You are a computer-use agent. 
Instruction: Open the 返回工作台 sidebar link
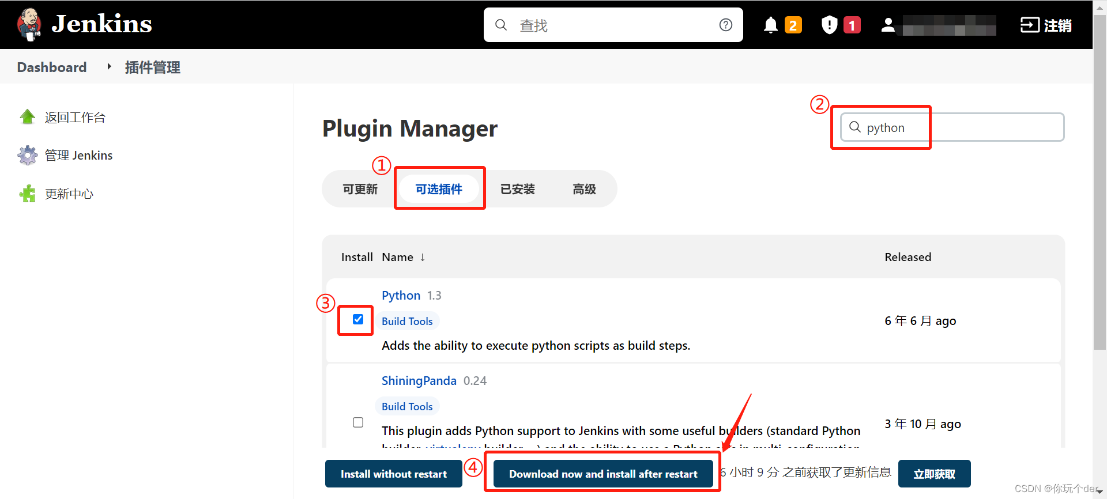pyautogui.click(x=75, y=118)
